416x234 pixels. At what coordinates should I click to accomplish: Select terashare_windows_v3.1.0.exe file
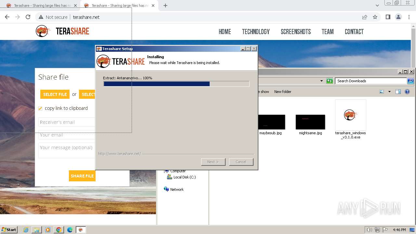pos(350,119)
